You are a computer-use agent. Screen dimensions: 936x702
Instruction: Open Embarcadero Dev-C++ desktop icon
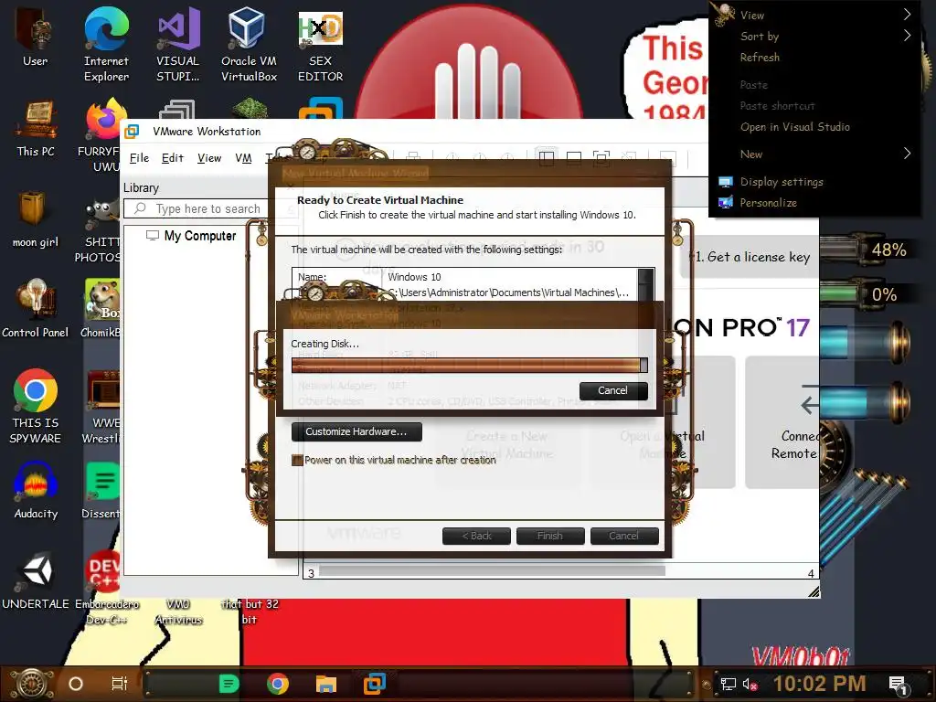click(x=106, y=588)
